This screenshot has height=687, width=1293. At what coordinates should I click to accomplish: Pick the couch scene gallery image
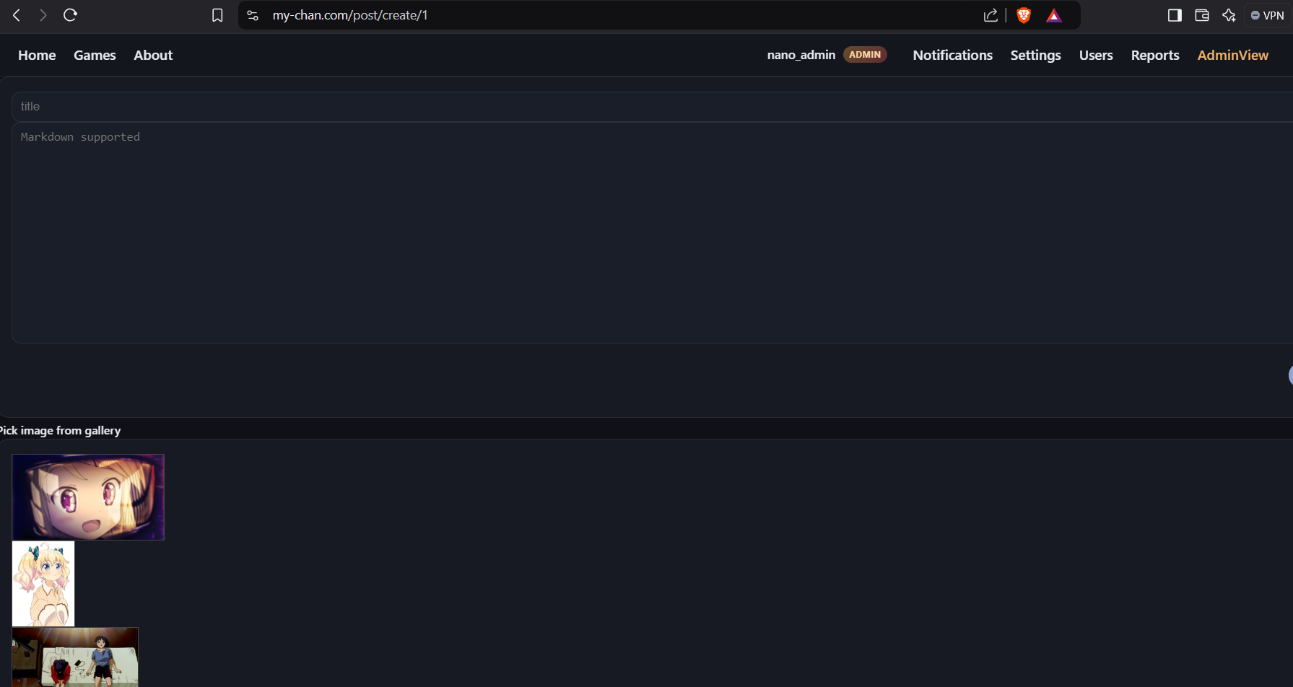tap(75, 657)
